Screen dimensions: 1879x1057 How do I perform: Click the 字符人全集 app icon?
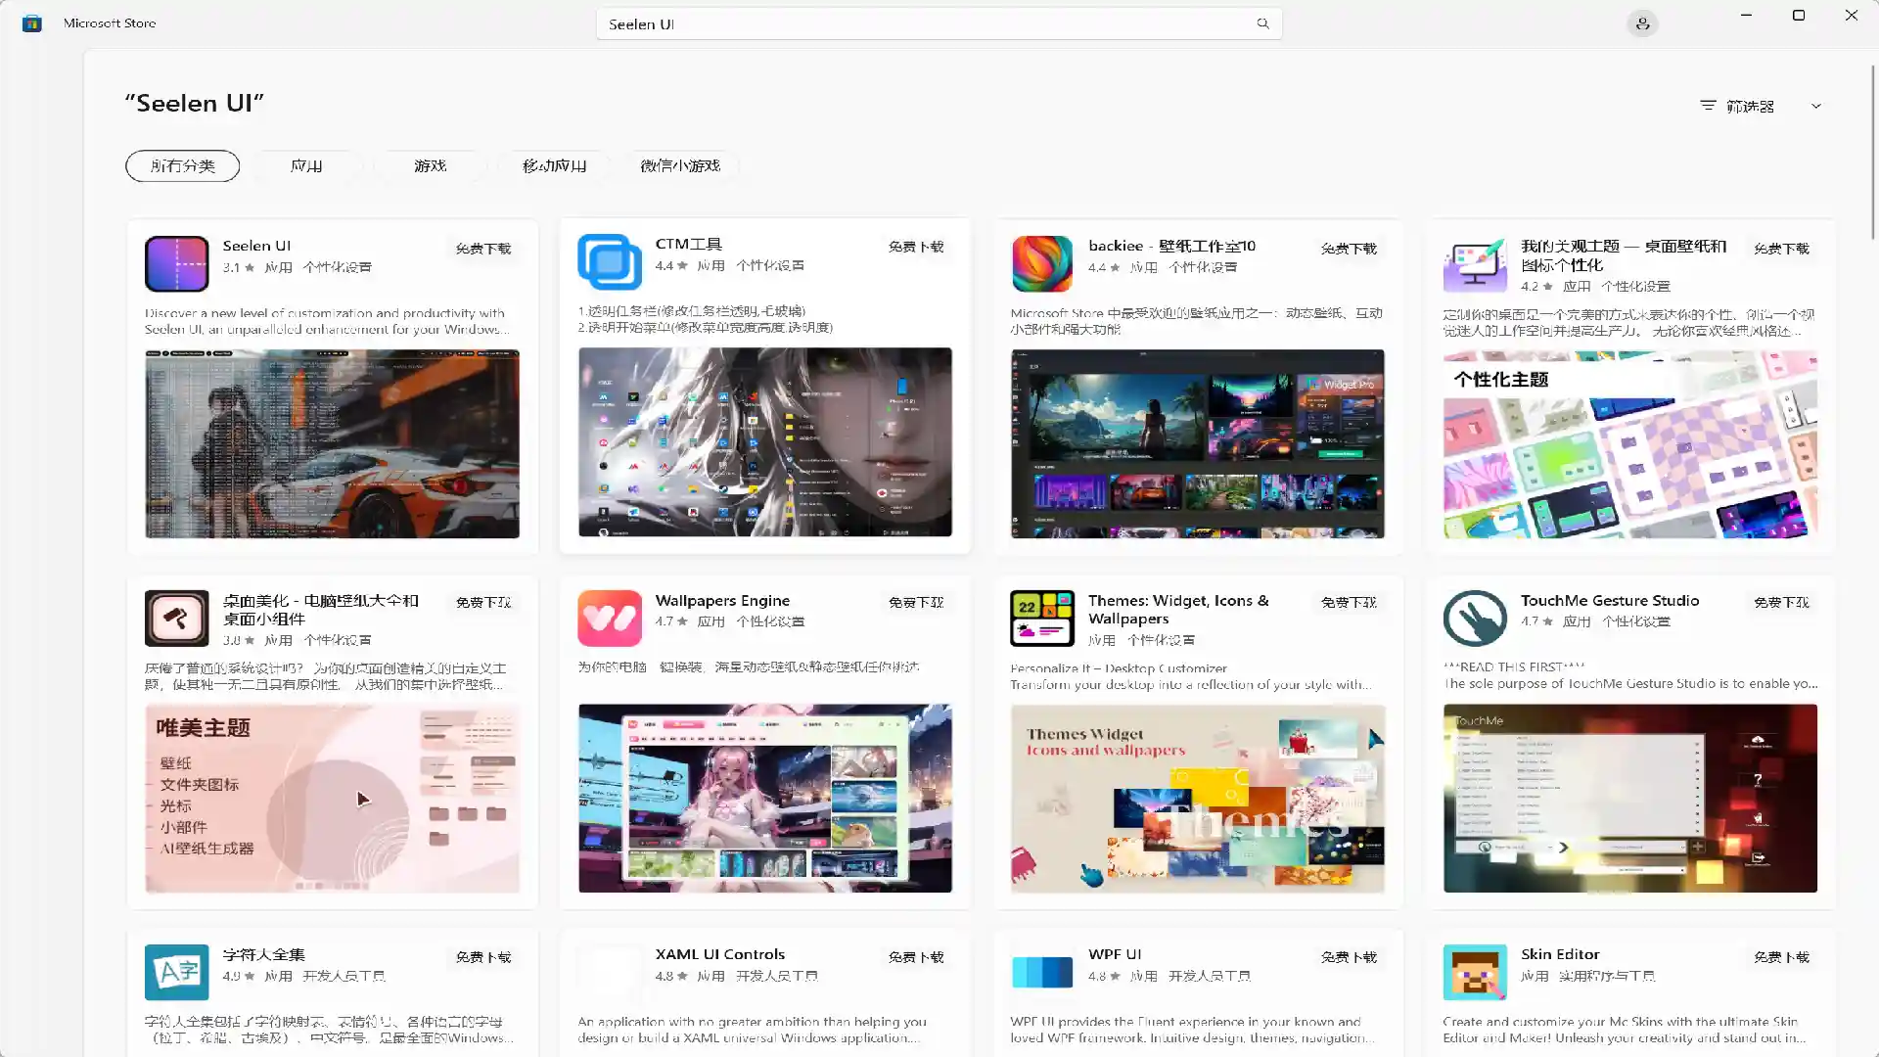[x=176, y=972]
